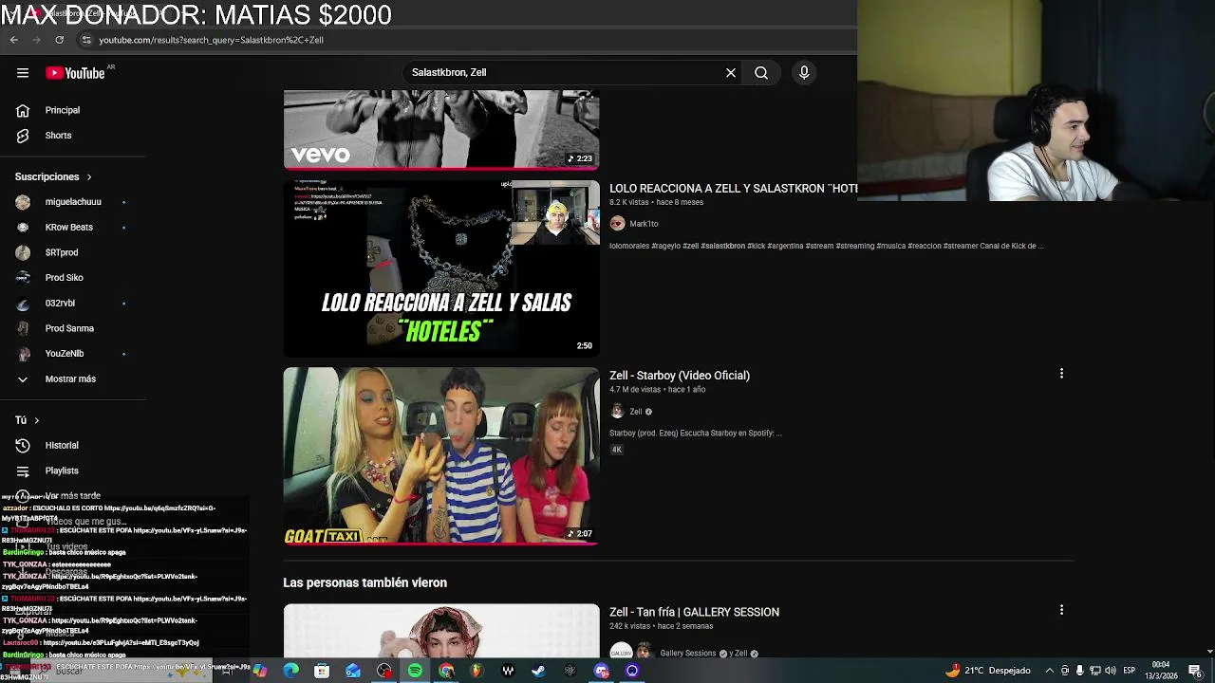Expand Mostrar más subscriptions list

point(70,379)
